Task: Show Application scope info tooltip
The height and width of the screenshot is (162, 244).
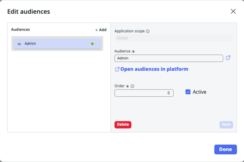Action: coord(148,31)
